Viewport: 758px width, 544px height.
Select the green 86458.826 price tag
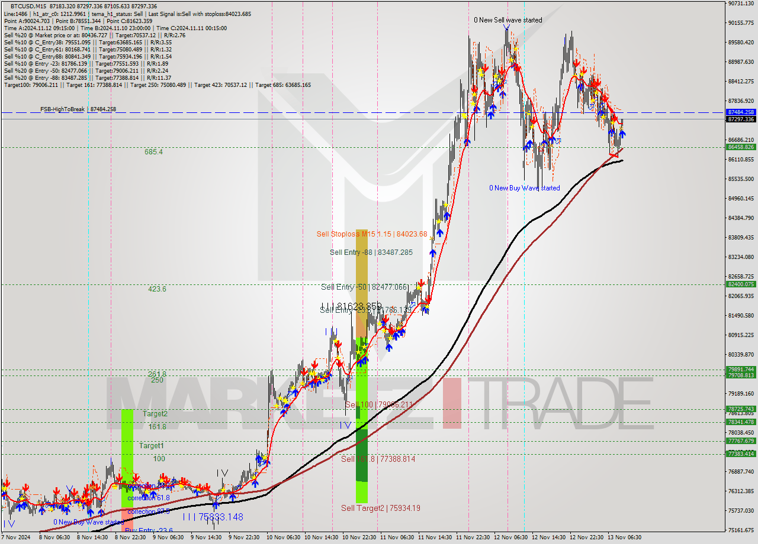(x=741, y=147)
